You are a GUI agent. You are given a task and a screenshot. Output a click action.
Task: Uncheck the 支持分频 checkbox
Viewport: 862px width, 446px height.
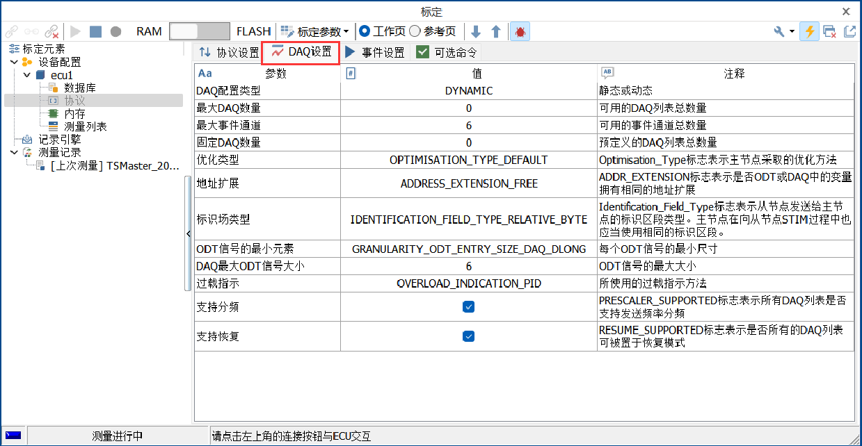(469, 306)
